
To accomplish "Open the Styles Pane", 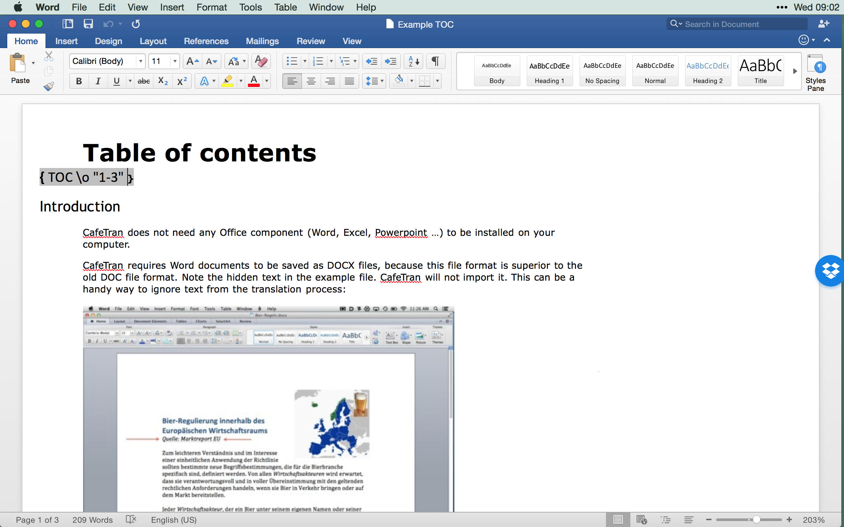I will (815, 72).
